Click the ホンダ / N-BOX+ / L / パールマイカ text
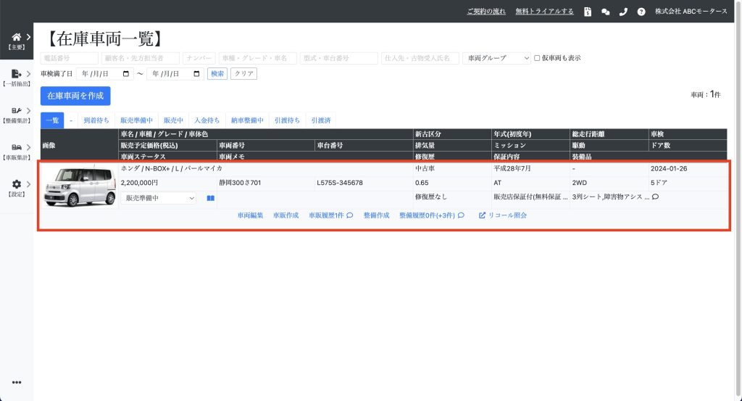The height and width of the screenshot is (401, 742). click(x=171, y=168)
